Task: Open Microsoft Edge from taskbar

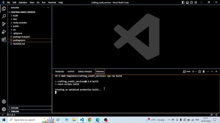Action: [x=98, y=120]
